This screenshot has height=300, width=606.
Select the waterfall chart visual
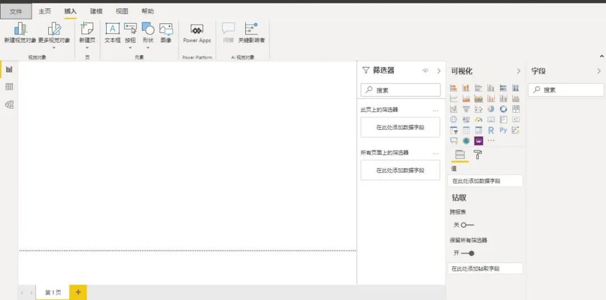pyautogui.click(x=454, y=109)
